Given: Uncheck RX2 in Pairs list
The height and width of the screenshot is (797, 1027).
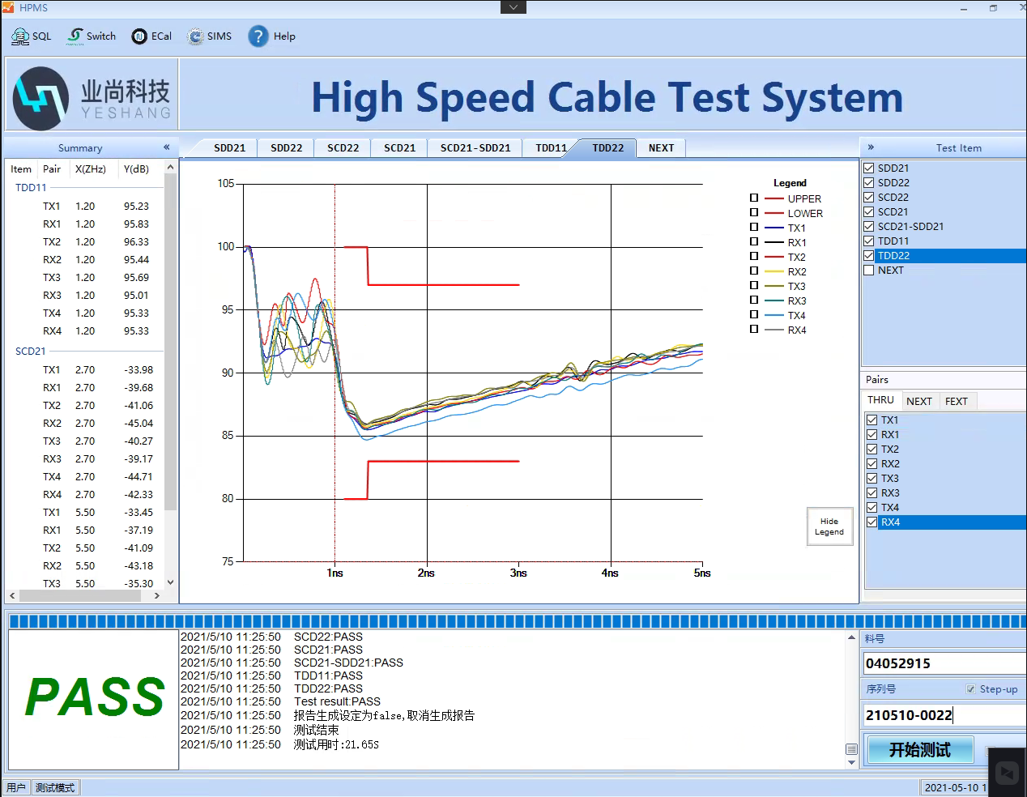Looking at the screenshot, I should (872, 464).
